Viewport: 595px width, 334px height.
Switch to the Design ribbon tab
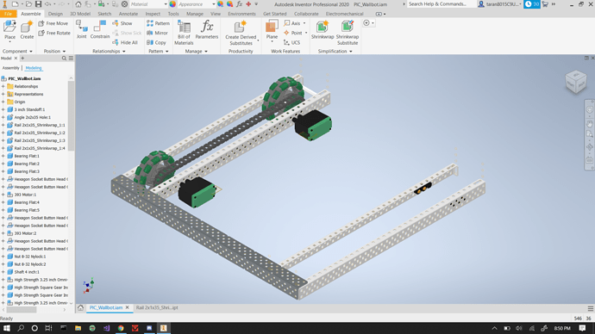pyautogui.click(x=55, y=14)
